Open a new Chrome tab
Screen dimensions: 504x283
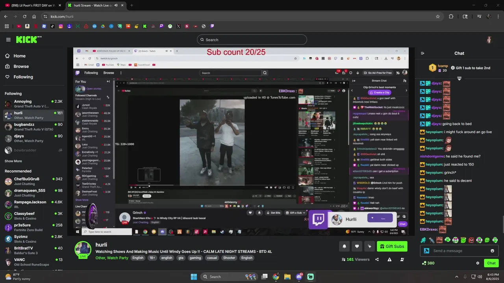coord(132,6)
